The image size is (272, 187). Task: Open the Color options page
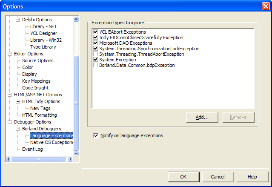click(x=27, y=67)
